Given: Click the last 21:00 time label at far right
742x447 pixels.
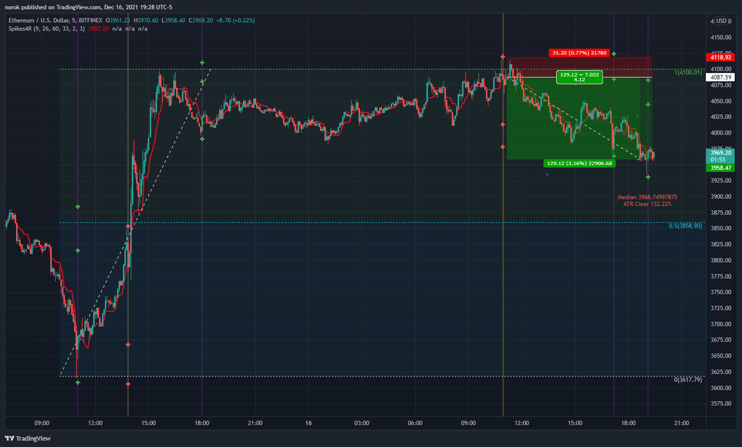Looking at the screenshot, I should point(682,423).
